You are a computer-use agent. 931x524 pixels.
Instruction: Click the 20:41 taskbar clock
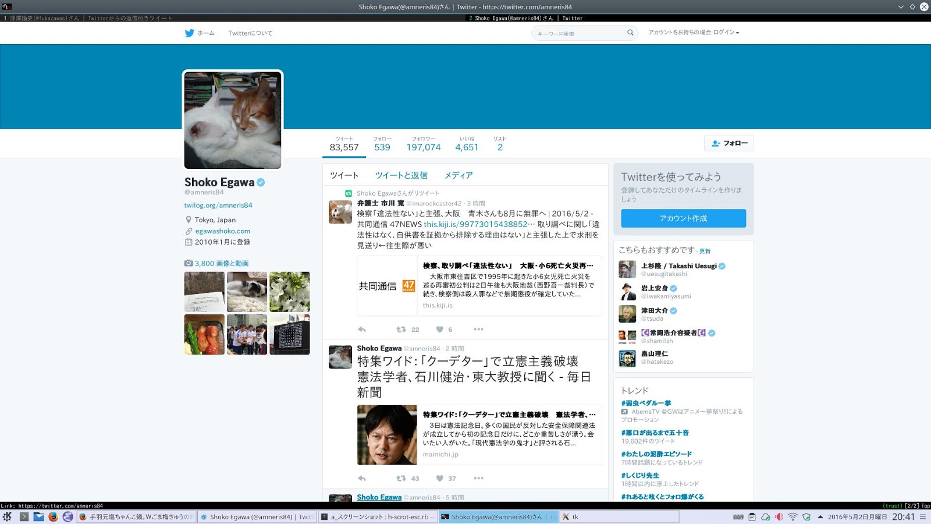(x=903, y=516)
